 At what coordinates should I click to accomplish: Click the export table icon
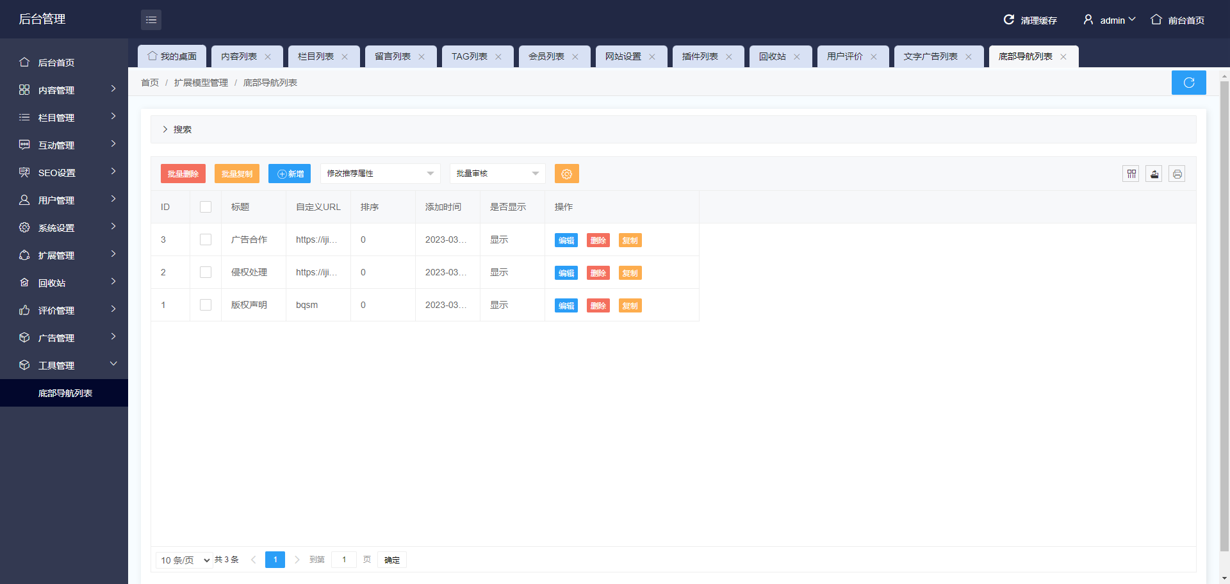tap(1154, 174)
